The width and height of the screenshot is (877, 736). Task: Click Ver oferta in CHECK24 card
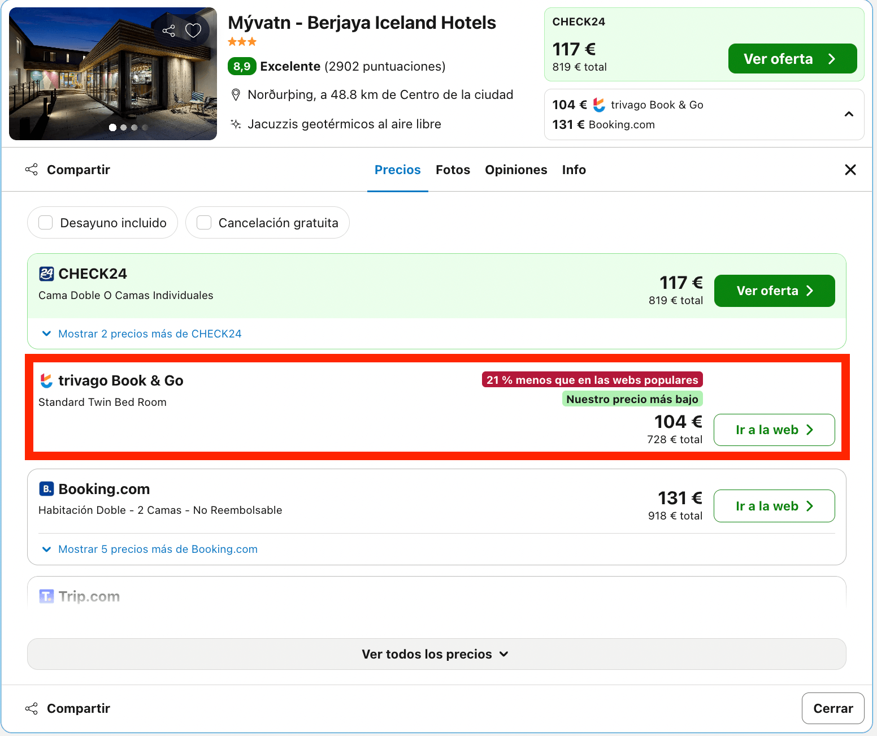tap(774, 291)
